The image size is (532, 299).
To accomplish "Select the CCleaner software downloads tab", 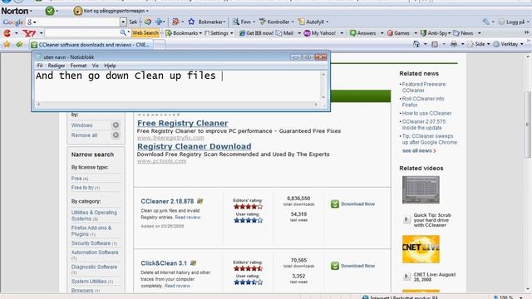I will [x=91, y=45].
